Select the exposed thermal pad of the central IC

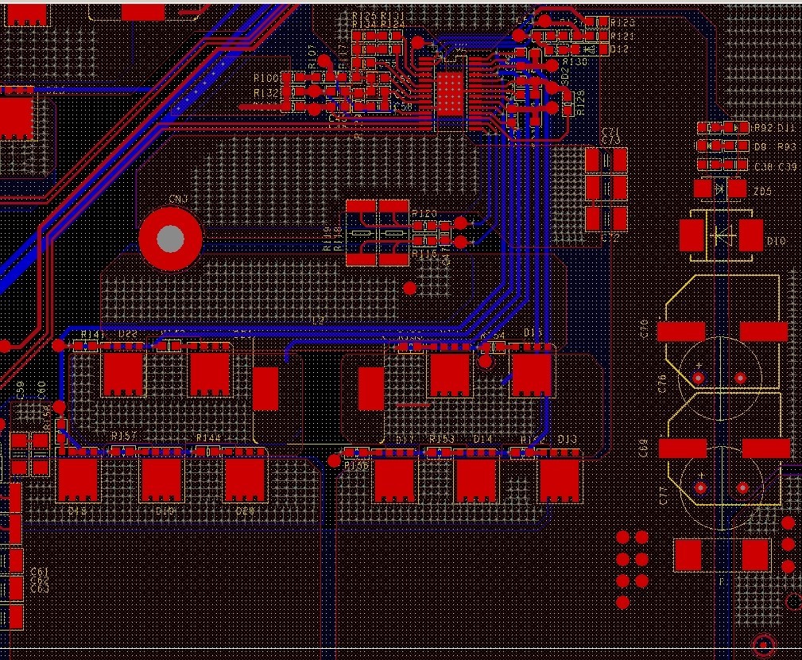450,92
